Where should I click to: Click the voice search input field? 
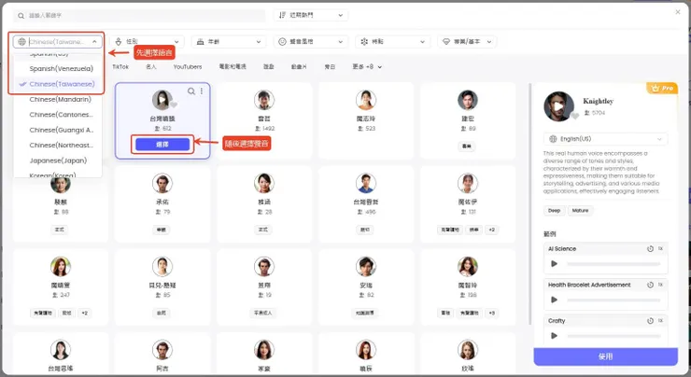click(139, 16)
